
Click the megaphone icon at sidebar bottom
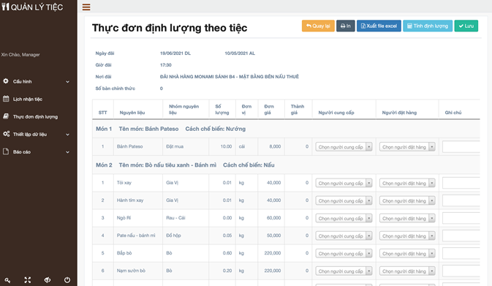(48, 279)
